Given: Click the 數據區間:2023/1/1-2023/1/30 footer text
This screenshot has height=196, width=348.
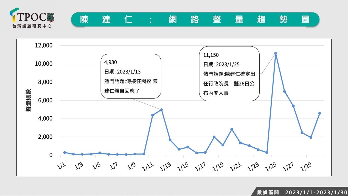Looking at the screenshot, I should click(x=302, y=192).
